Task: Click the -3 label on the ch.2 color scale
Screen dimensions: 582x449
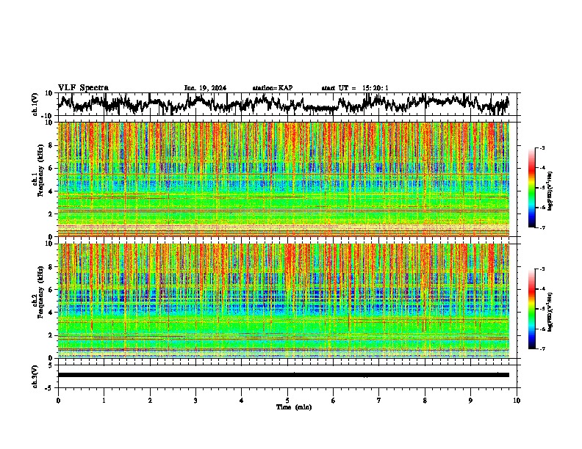Action: coord(542,269)
